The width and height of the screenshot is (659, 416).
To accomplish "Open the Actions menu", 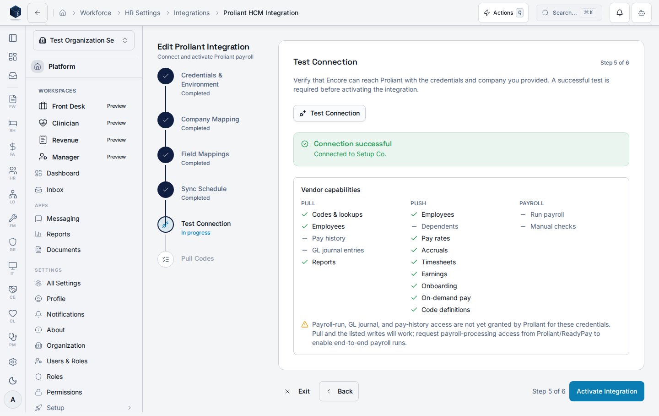I will click(503, 13).
